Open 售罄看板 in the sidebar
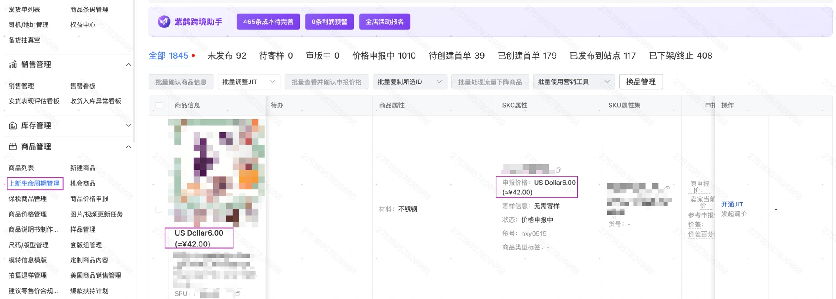The height and width of the screenshot is (299, 836). click(x=83, y=86)
